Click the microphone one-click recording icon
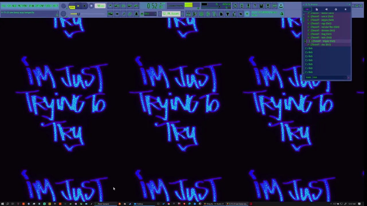Image resolution: width=367 pixels, height=206 pixels. [x=248, y=6]
